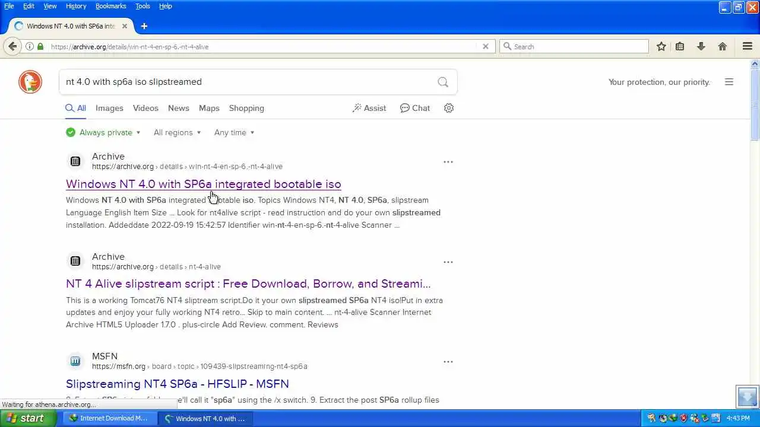This screenshot has width=760, height=427.
Task: Click archive.org URL of nt-4-alive result
Action: (156, 267)
